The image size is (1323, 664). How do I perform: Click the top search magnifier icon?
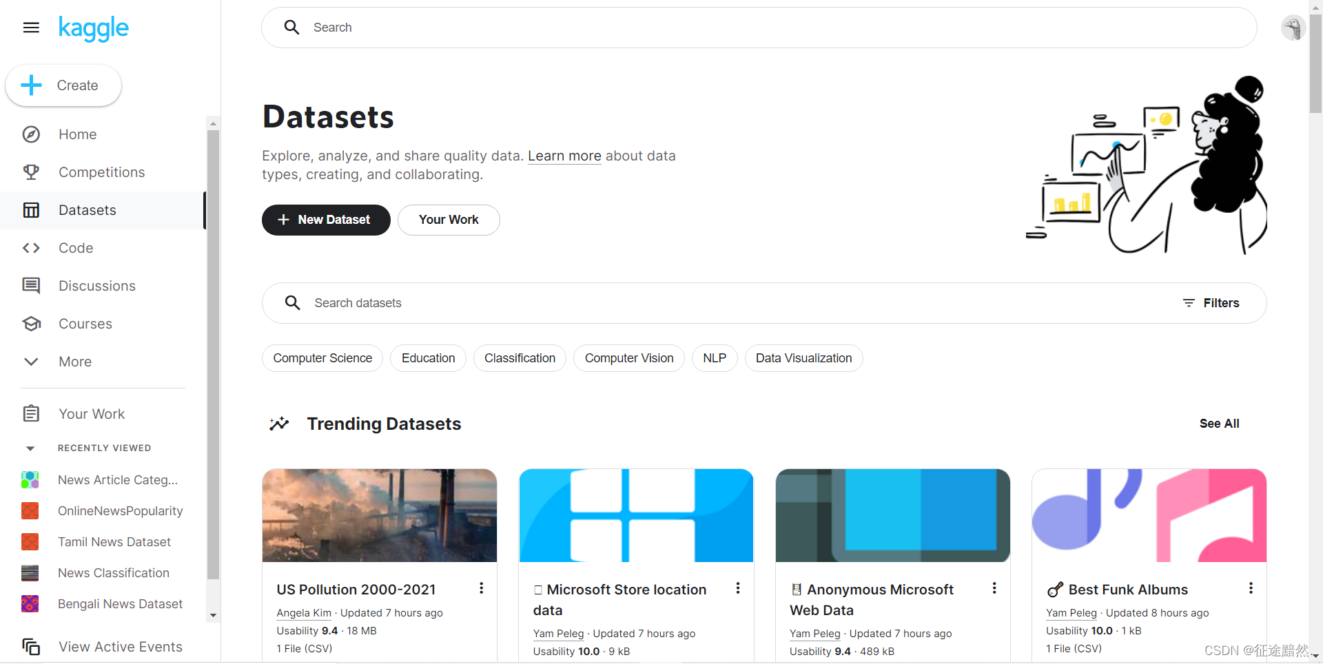tap(292, 28)
